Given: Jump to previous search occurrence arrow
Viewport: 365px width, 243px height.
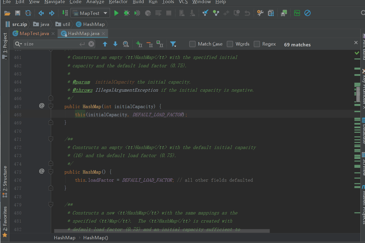Looking at the screenshot, I should pos(105,44).
